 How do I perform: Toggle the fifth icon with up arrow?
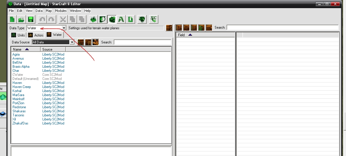click(209, 27)
